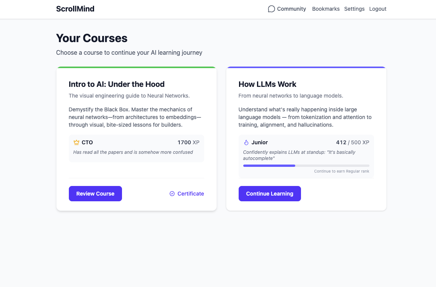Click the CTO rank panel
Viewport: 436px width, 287px height.
point(136,148)
